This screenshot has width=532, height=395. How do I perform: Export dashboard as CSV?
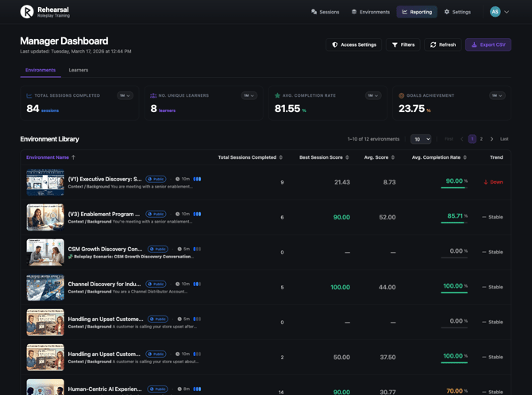[488, 45]
